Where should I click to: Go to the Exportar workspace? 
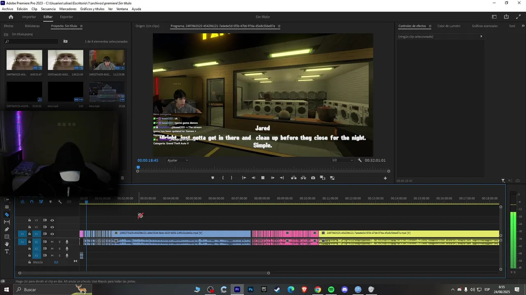67,17
